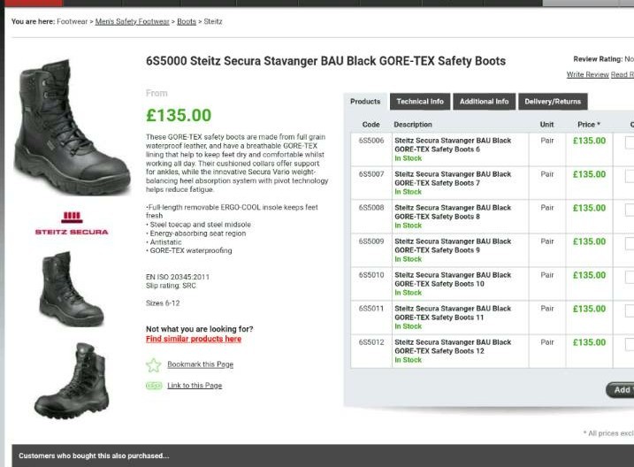Click the Safety Boots 7 description
Image resolution: width=634 pixels, height=467 pixels.
[453, 179]
